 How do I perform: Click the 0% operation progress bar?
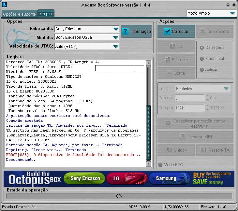[x=119, y=196]
